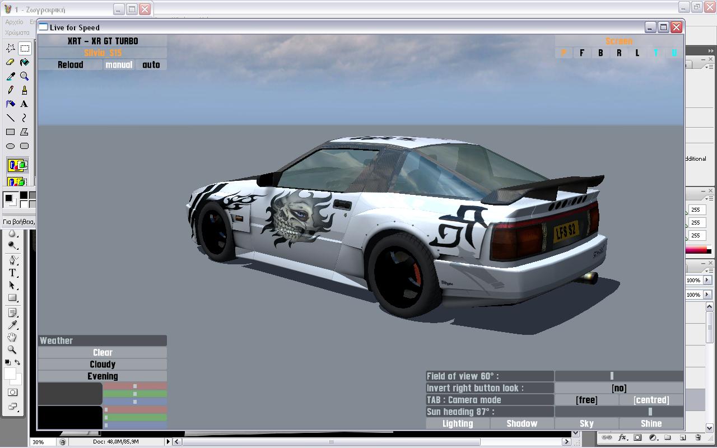Toggle invert right button look option
The width and height of the screenshot is (717, 448).
tap(619, 388)
